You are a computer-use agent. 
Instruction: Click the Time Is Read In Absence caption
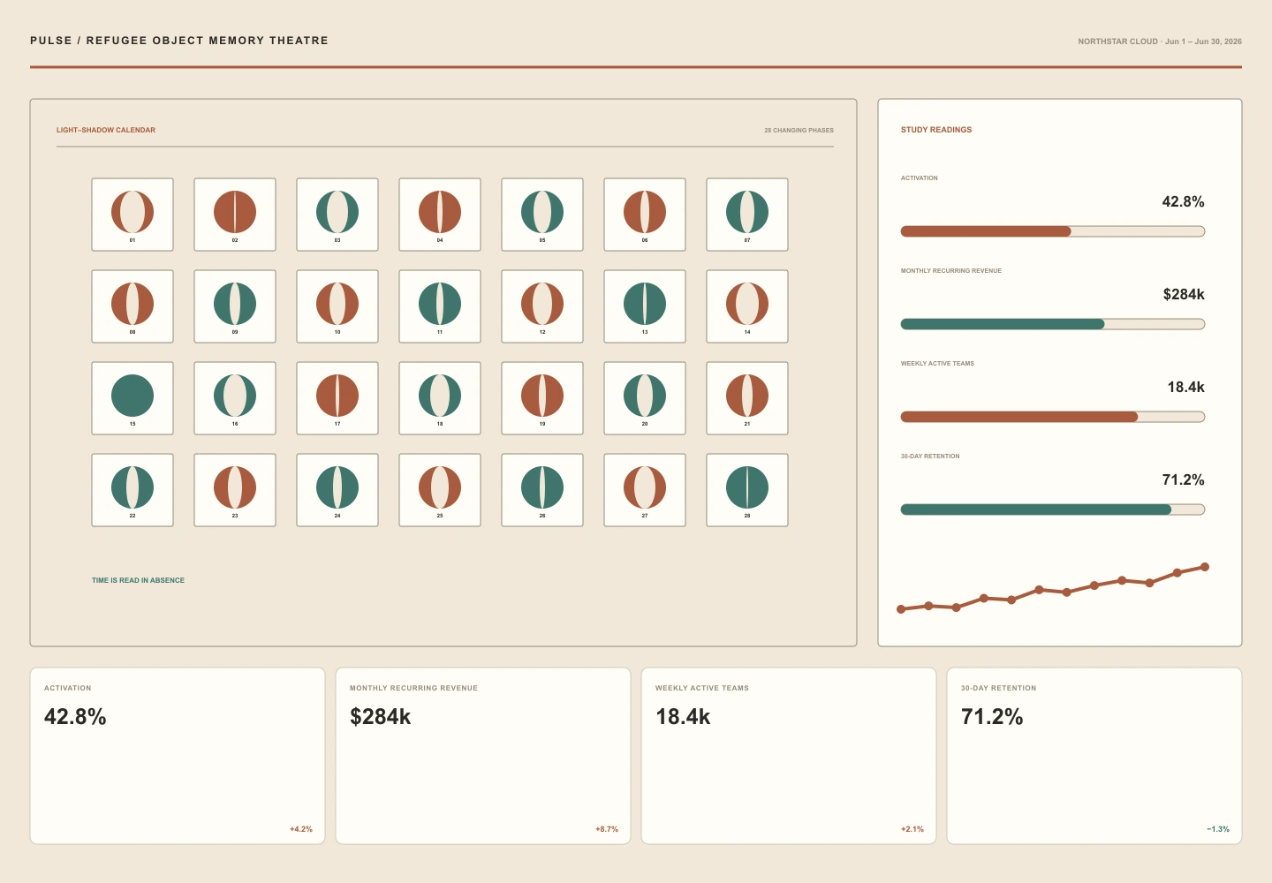(138, 580)
